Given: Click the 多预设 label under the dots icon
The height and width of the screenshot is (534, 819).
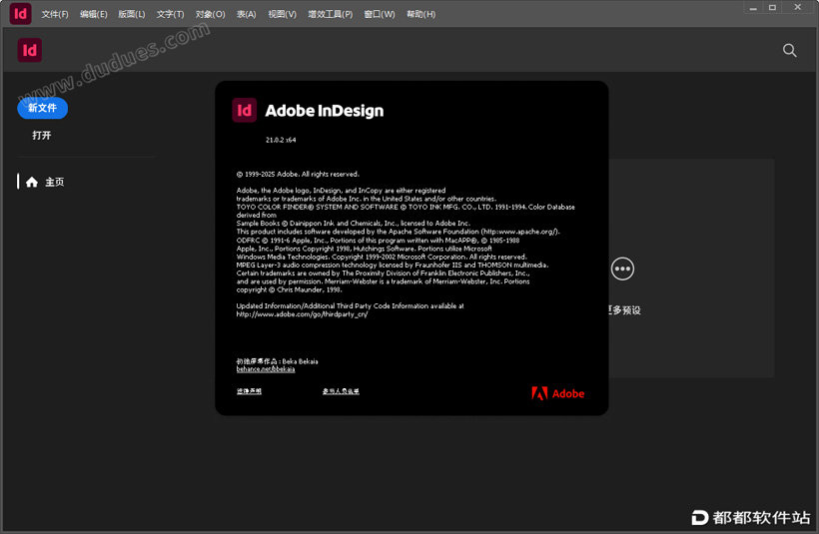Looking at the screenshot, I should pos(625,310).
